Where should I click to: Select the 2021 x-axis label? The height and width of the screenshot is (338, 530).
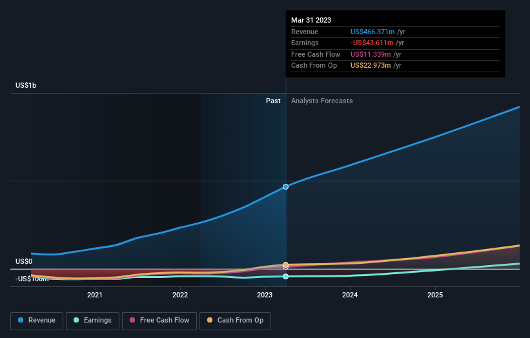pos(95,295)
